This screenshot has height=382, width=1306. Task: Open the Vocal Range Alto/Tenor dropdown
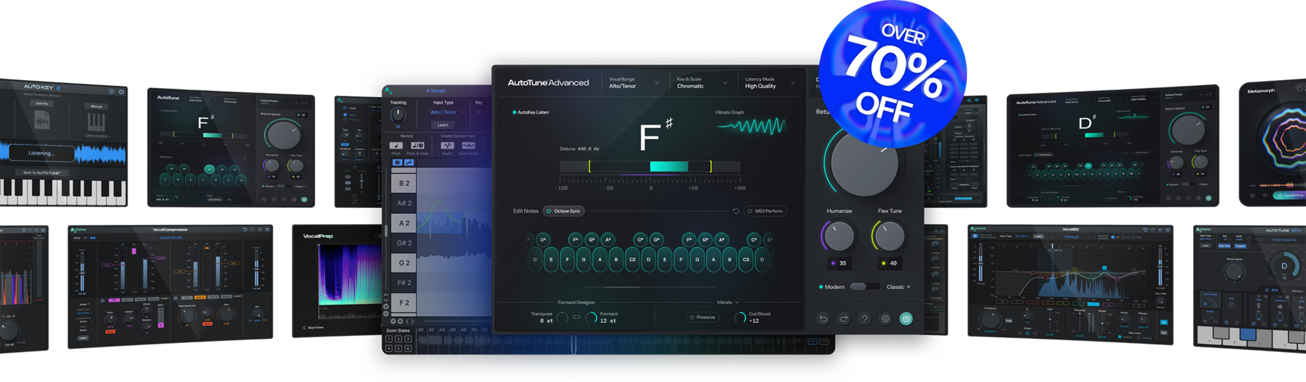point(634,83)
